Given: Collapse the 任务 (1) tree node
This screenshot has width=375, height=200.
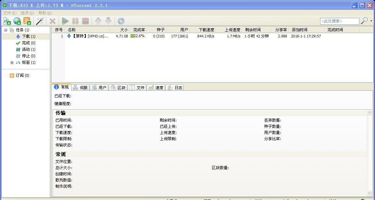Looking at the screenshot, I should [x=6, y=30].
